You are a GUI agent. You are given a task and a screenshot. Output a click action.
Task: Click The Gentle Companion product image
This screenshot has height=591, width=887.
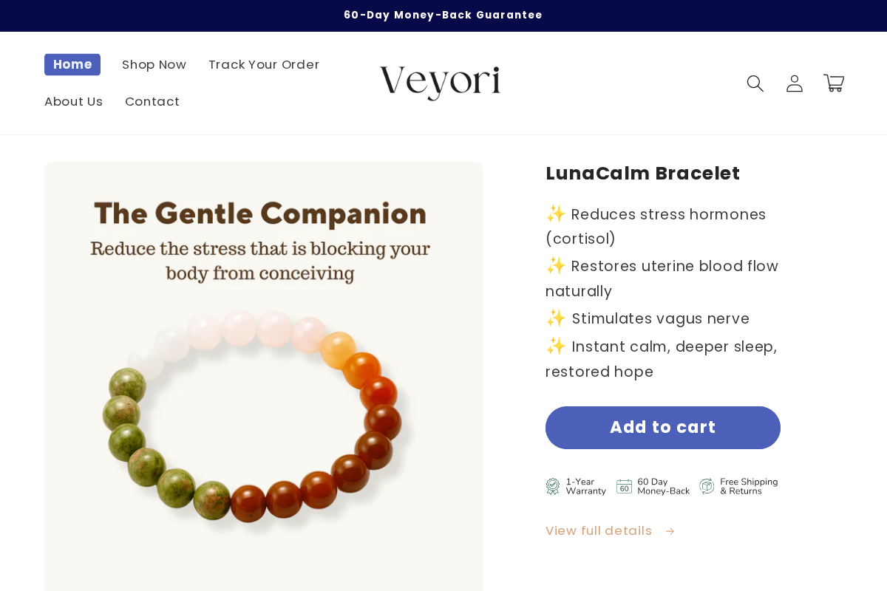264,377
